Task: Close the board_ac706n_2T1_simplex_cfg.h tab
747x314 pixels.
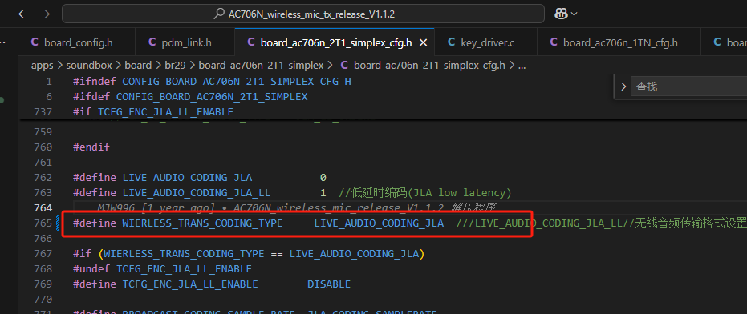Action: pyautogui.click(x=423, y=42)
